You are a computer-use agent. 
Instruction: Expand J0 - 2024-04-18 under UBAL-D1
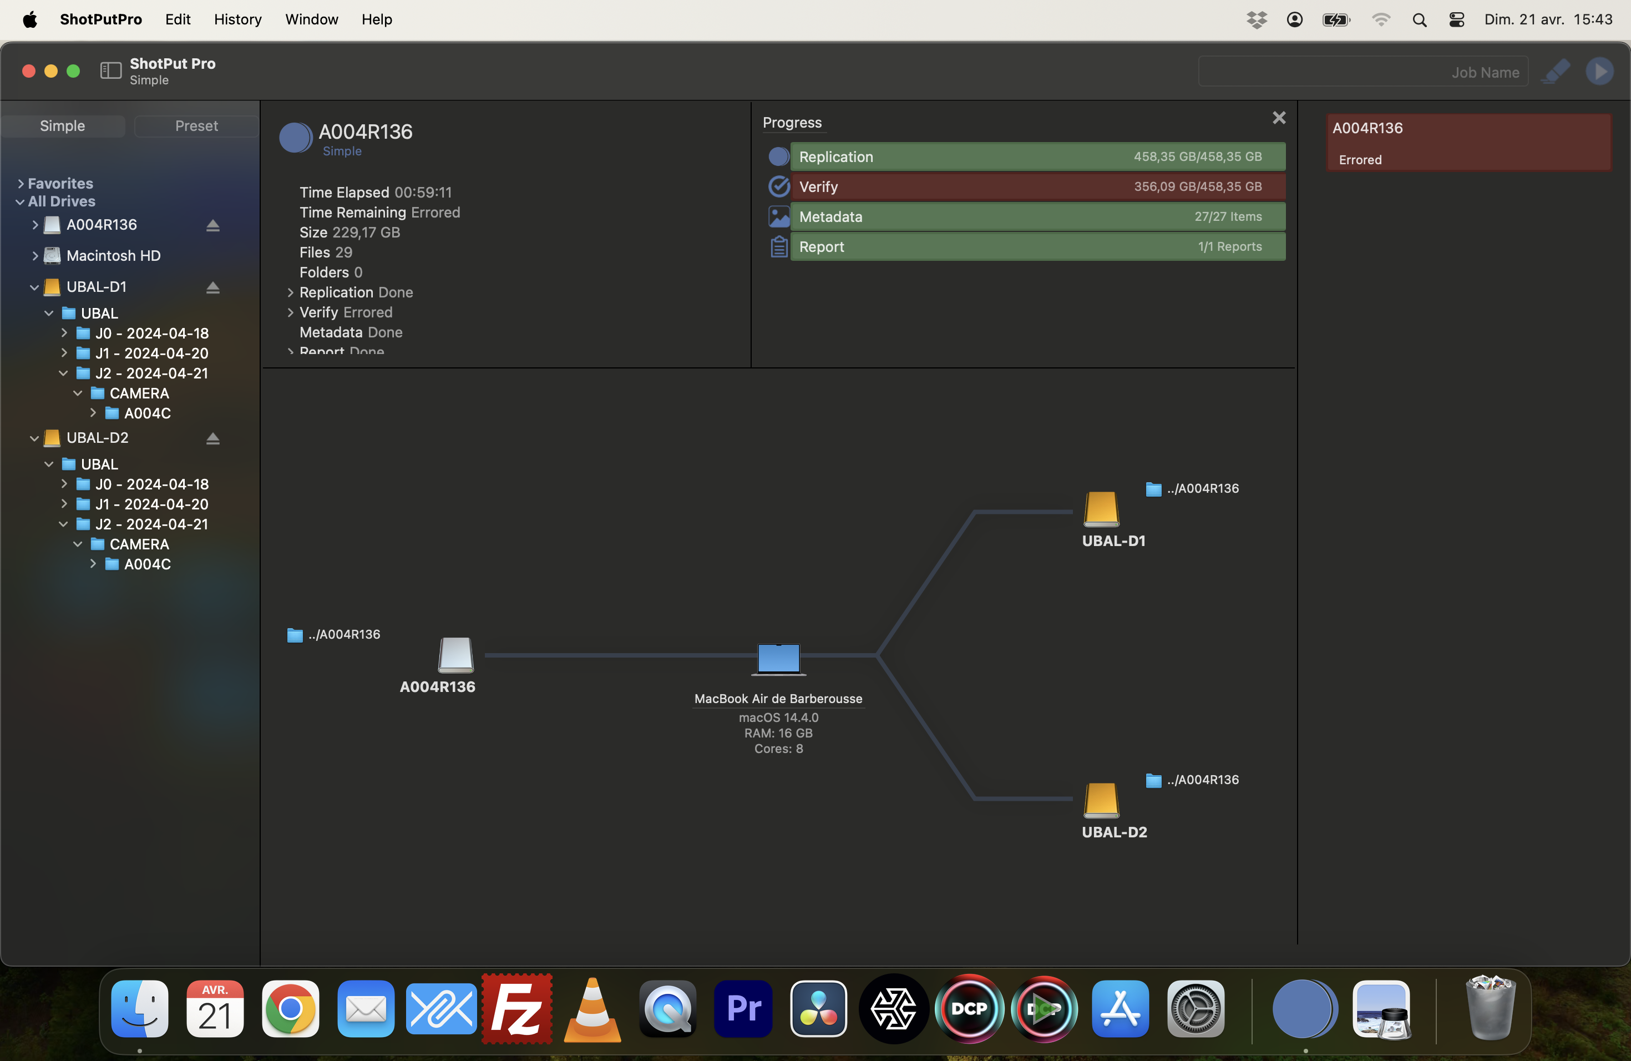point(64,333)
